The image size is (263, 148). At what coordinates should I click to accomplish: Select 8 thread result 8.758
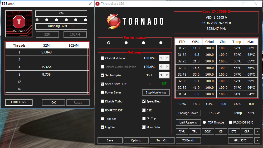(x=46, y=75)
